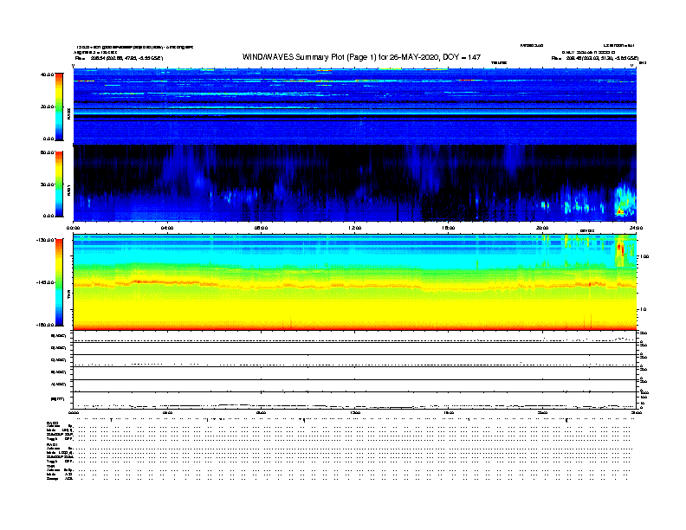The height and width of the screenshot is (530, 686).
Task: Select the yellow-green TNR spectrogram panel
Action: tap(355, 282)
